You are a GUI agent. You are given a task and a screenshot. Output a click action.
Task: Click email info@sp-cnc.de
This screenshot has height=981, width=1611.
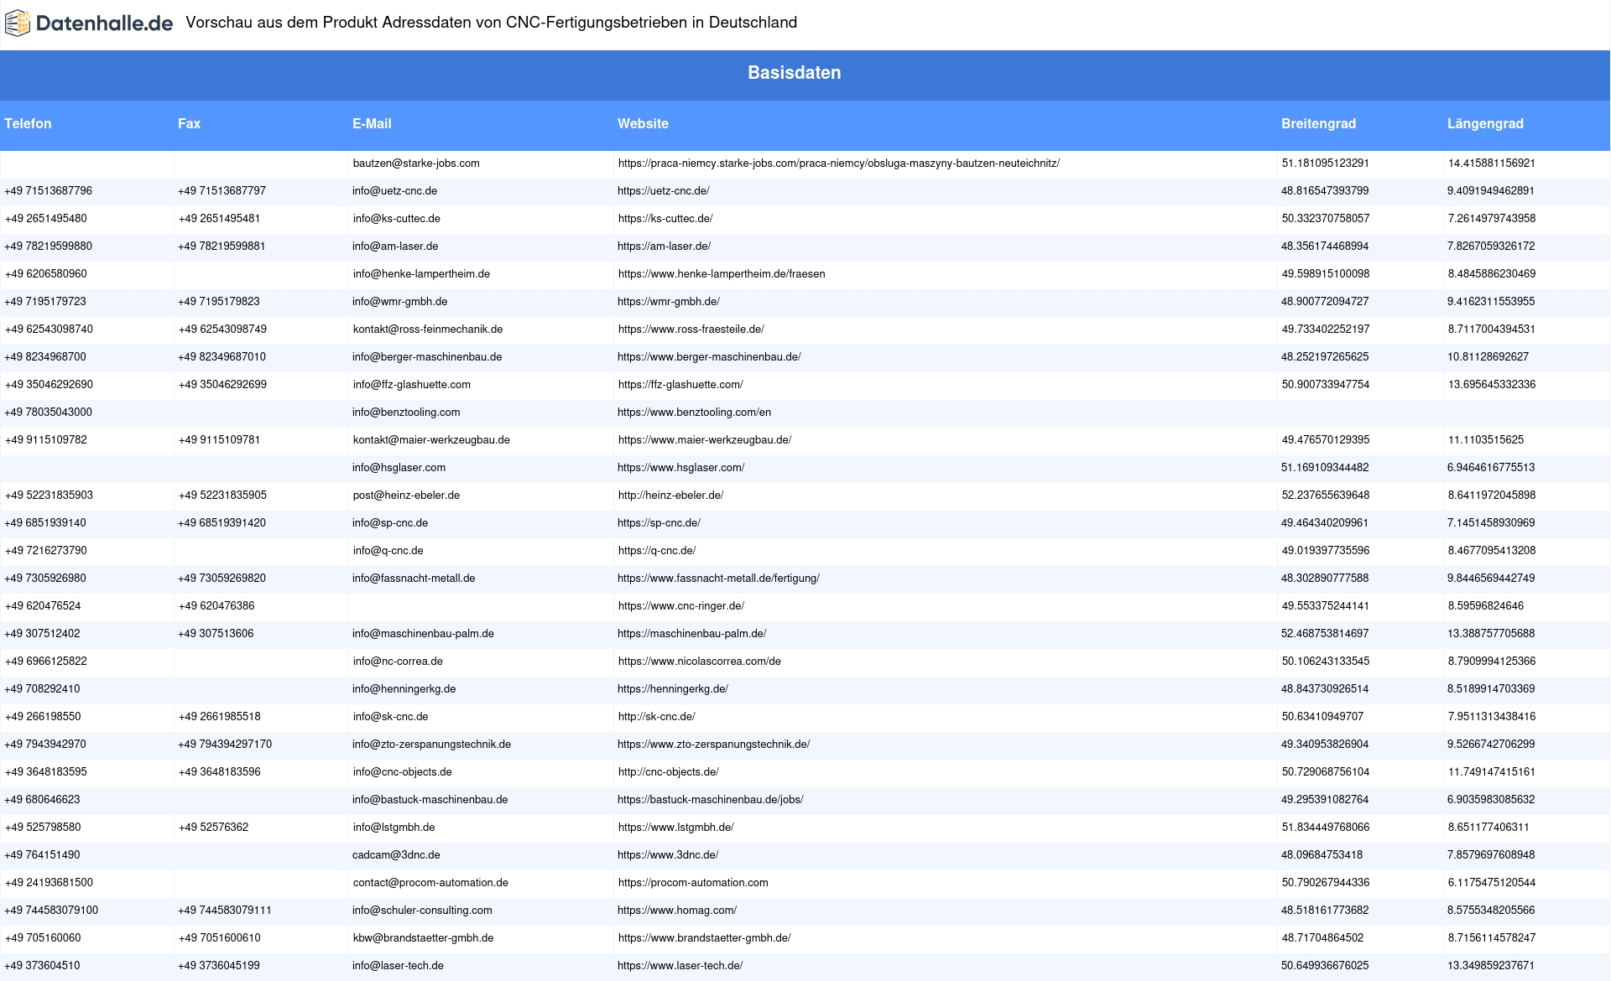pos(390,523)
